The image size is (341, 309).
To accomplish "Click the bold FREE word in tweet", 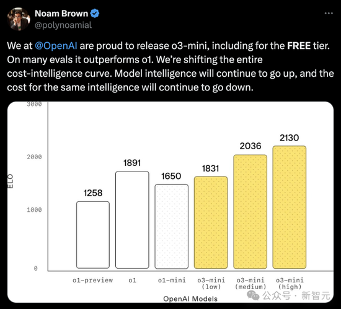I will click(299, 46).
